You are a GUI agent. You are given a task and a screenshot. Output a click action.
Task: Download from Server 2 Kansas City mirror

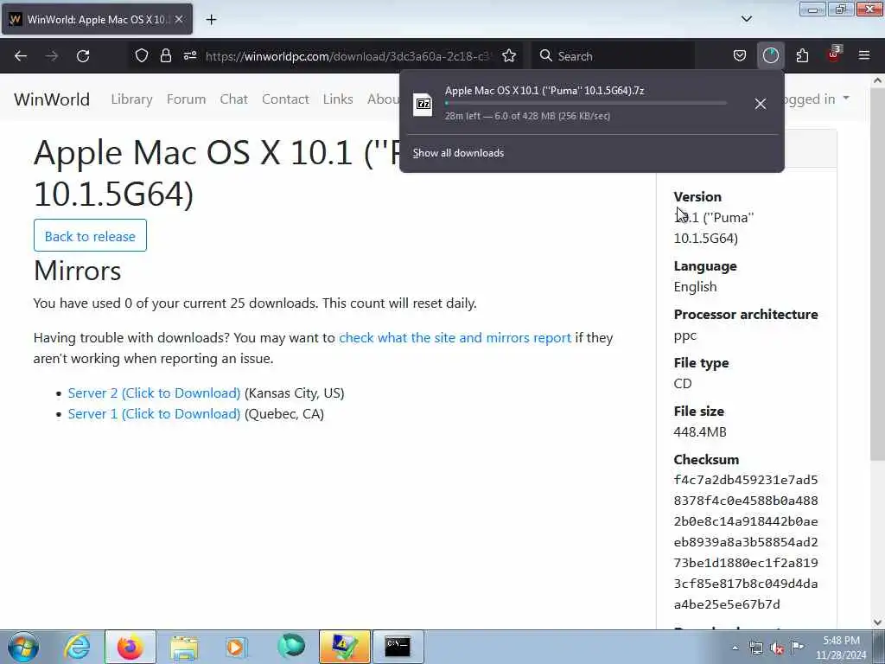point(154,393)
